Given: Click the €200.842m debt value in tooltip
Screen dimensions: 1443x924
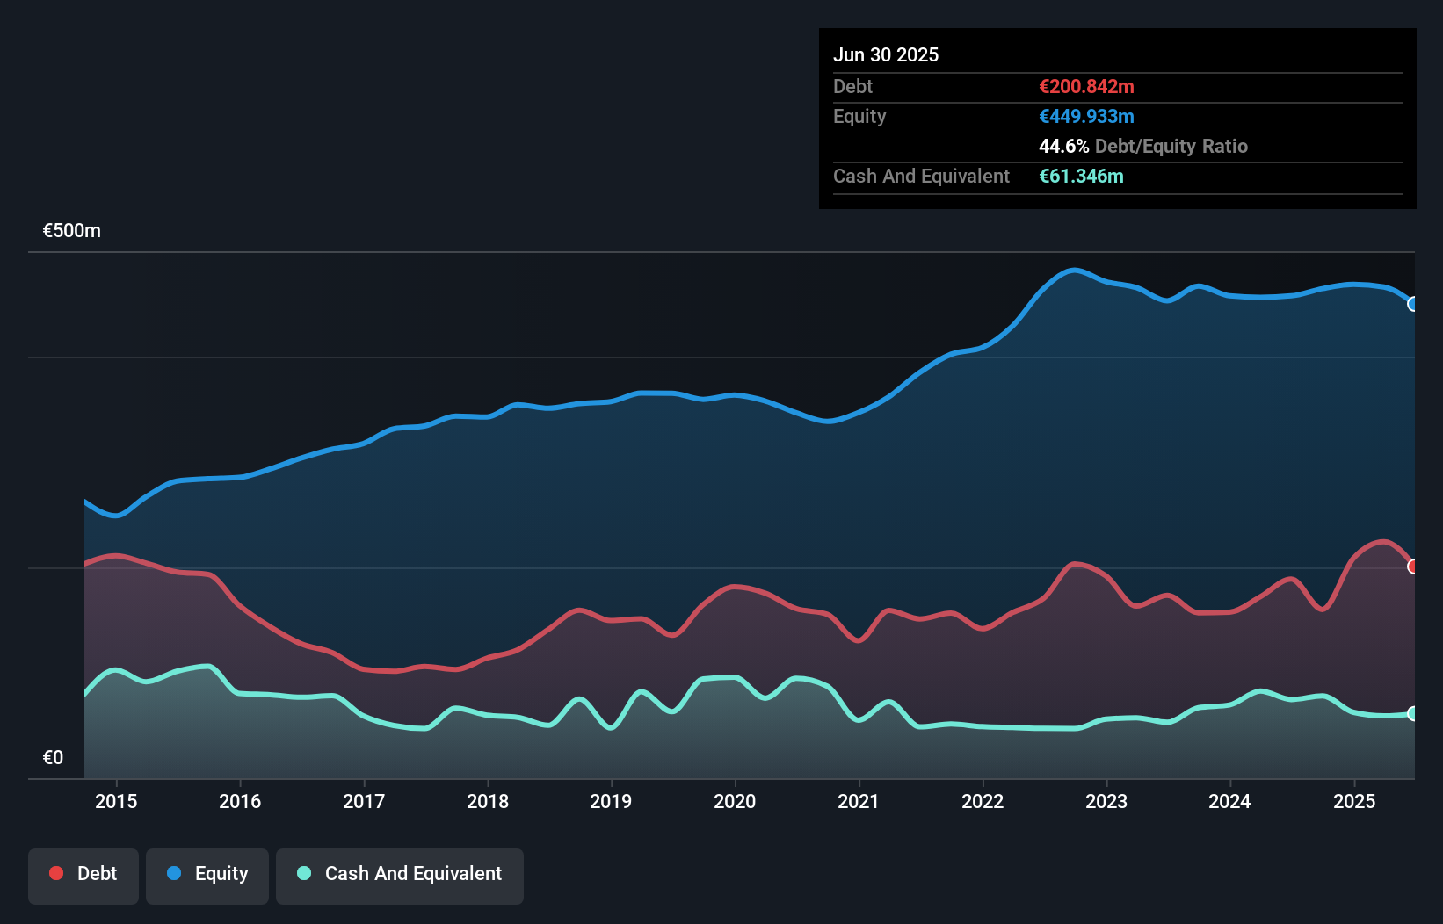Looking at the screenshot, I should click(x=1086, y=86).
